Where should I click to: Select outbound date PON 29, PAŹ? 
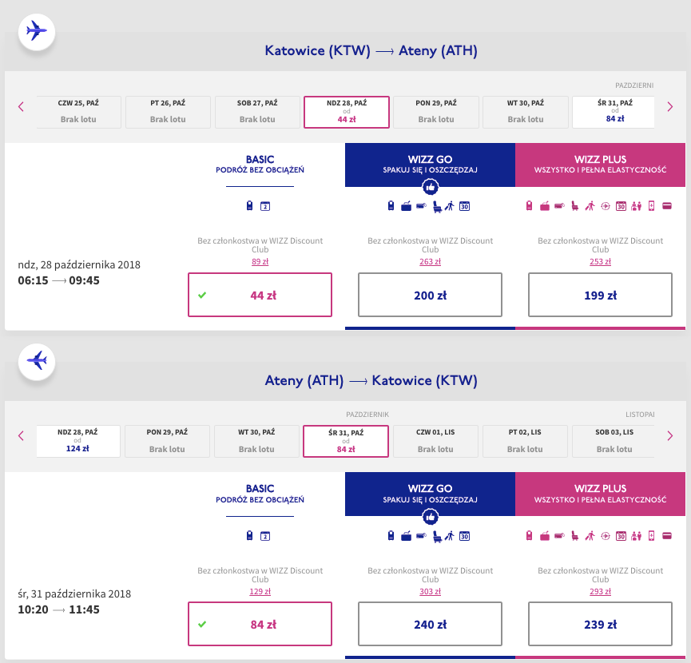(436, 112)
